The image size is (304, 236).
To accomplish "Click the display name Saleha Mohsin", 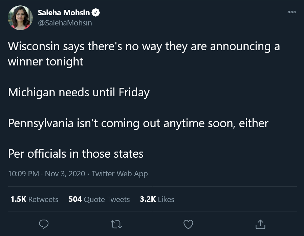I will pos(64,13).
